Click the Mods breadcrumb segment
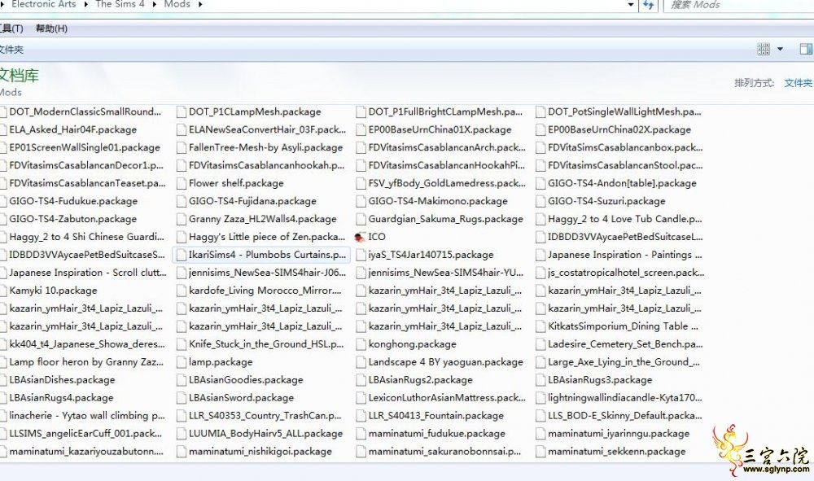 177,4
